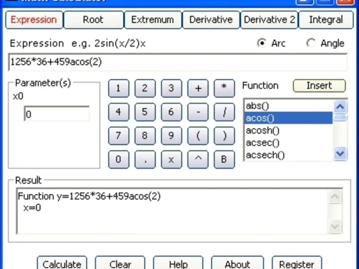Viewport: 359px width, 269px height.
Task: Open Help
Action: pos(178,263)
